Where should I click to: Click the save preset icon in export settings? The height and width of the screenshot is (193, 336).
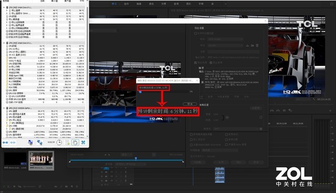(x=247, y=46)
